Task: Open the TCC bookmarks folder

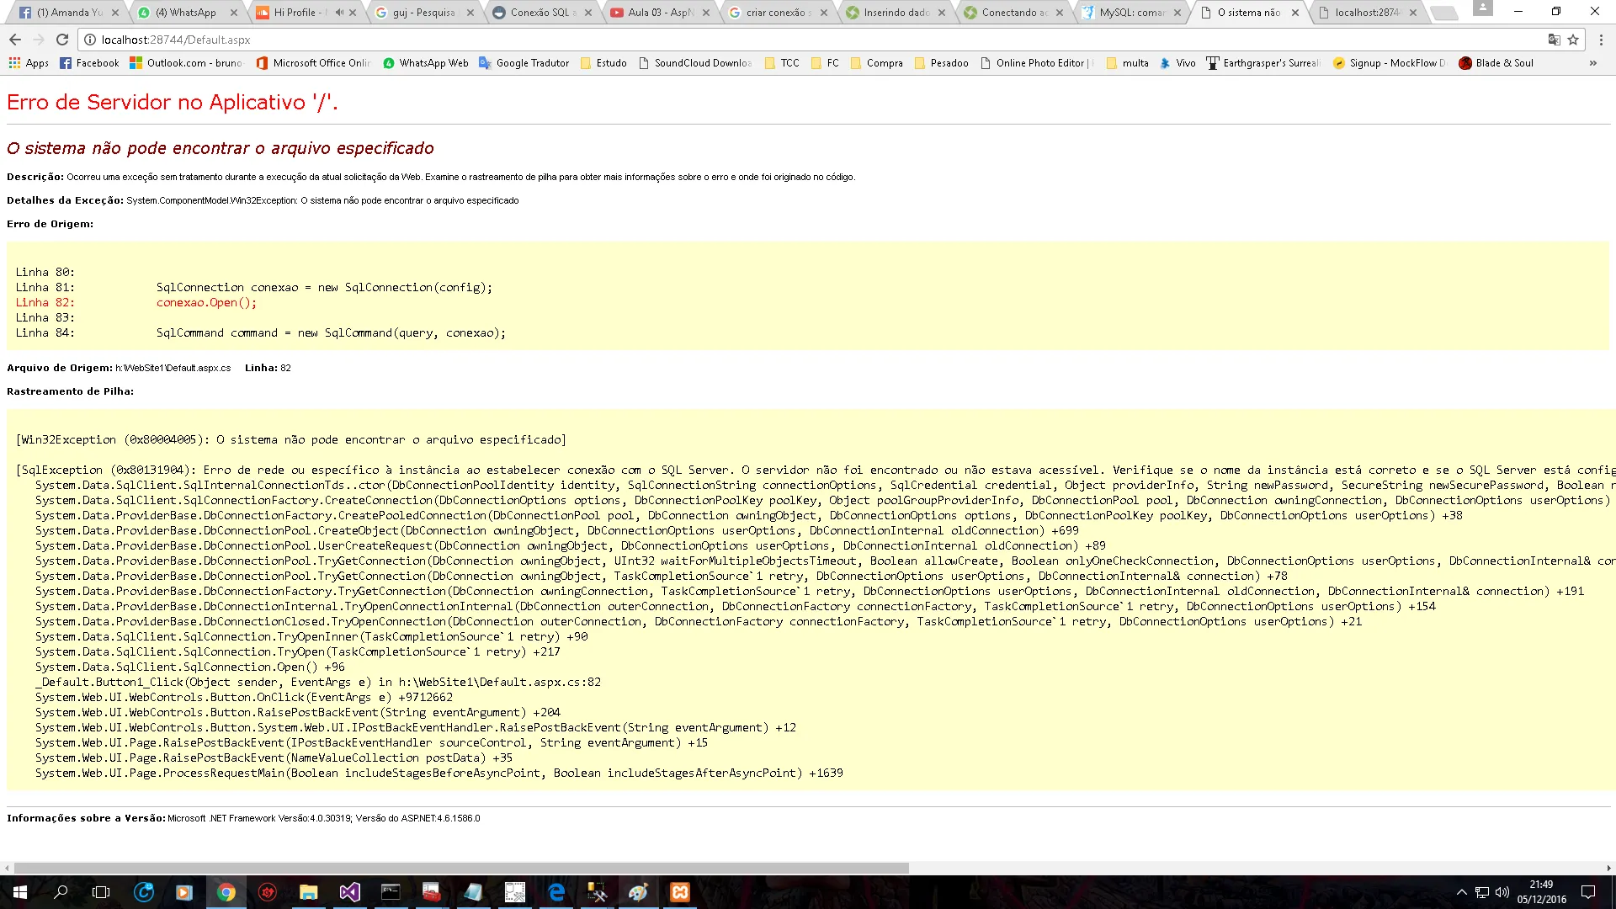Action: [781, 63]
